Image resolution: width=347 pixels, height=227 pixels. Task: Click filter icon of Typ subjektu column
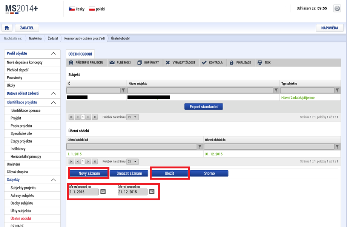click(337, 90)
